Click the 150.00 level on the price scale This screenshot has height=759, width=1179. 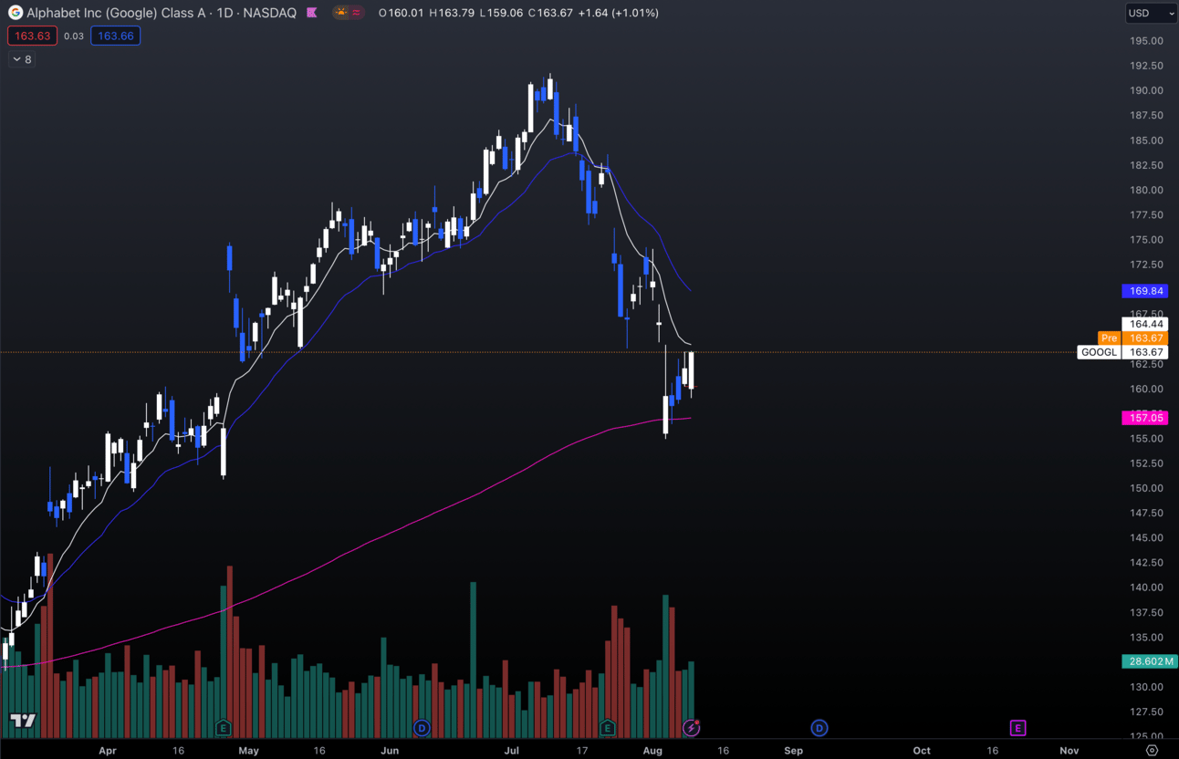coord(1146,488)
